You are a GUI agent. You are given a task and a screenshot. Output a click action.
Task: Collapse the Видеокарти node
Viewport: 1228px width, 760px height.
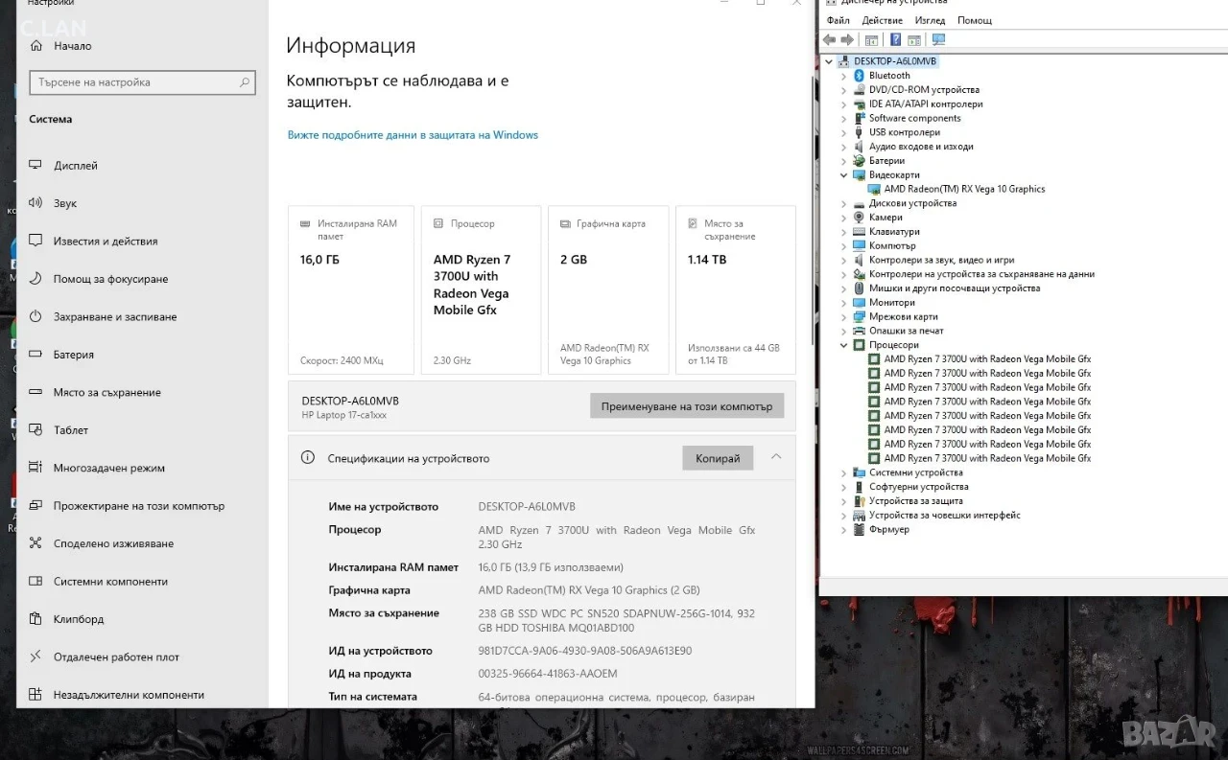coord(844,175)
